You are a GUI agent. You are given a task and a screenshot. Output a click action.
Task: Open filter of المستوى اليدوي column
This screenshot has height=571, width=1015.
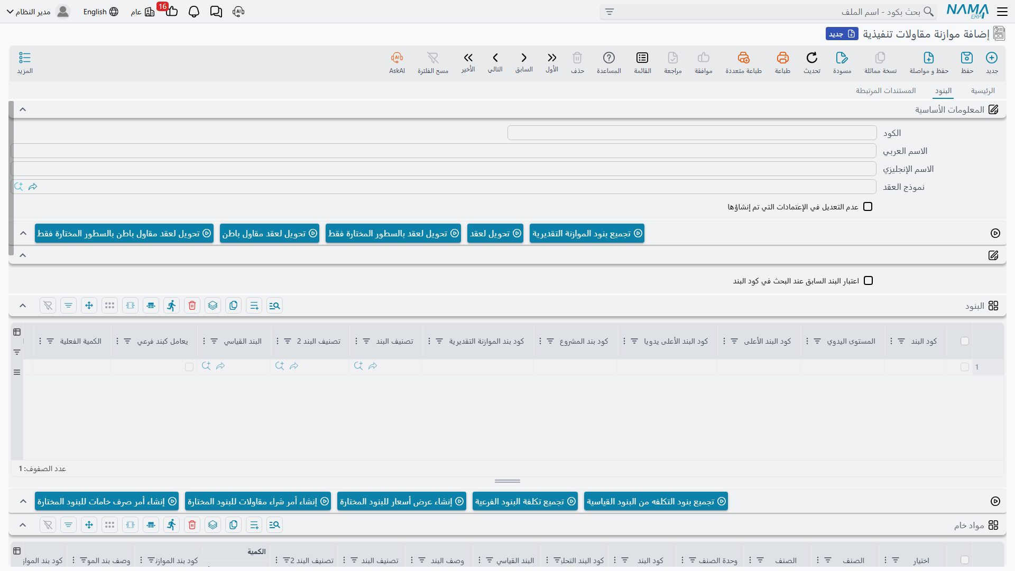click(817, 342)
